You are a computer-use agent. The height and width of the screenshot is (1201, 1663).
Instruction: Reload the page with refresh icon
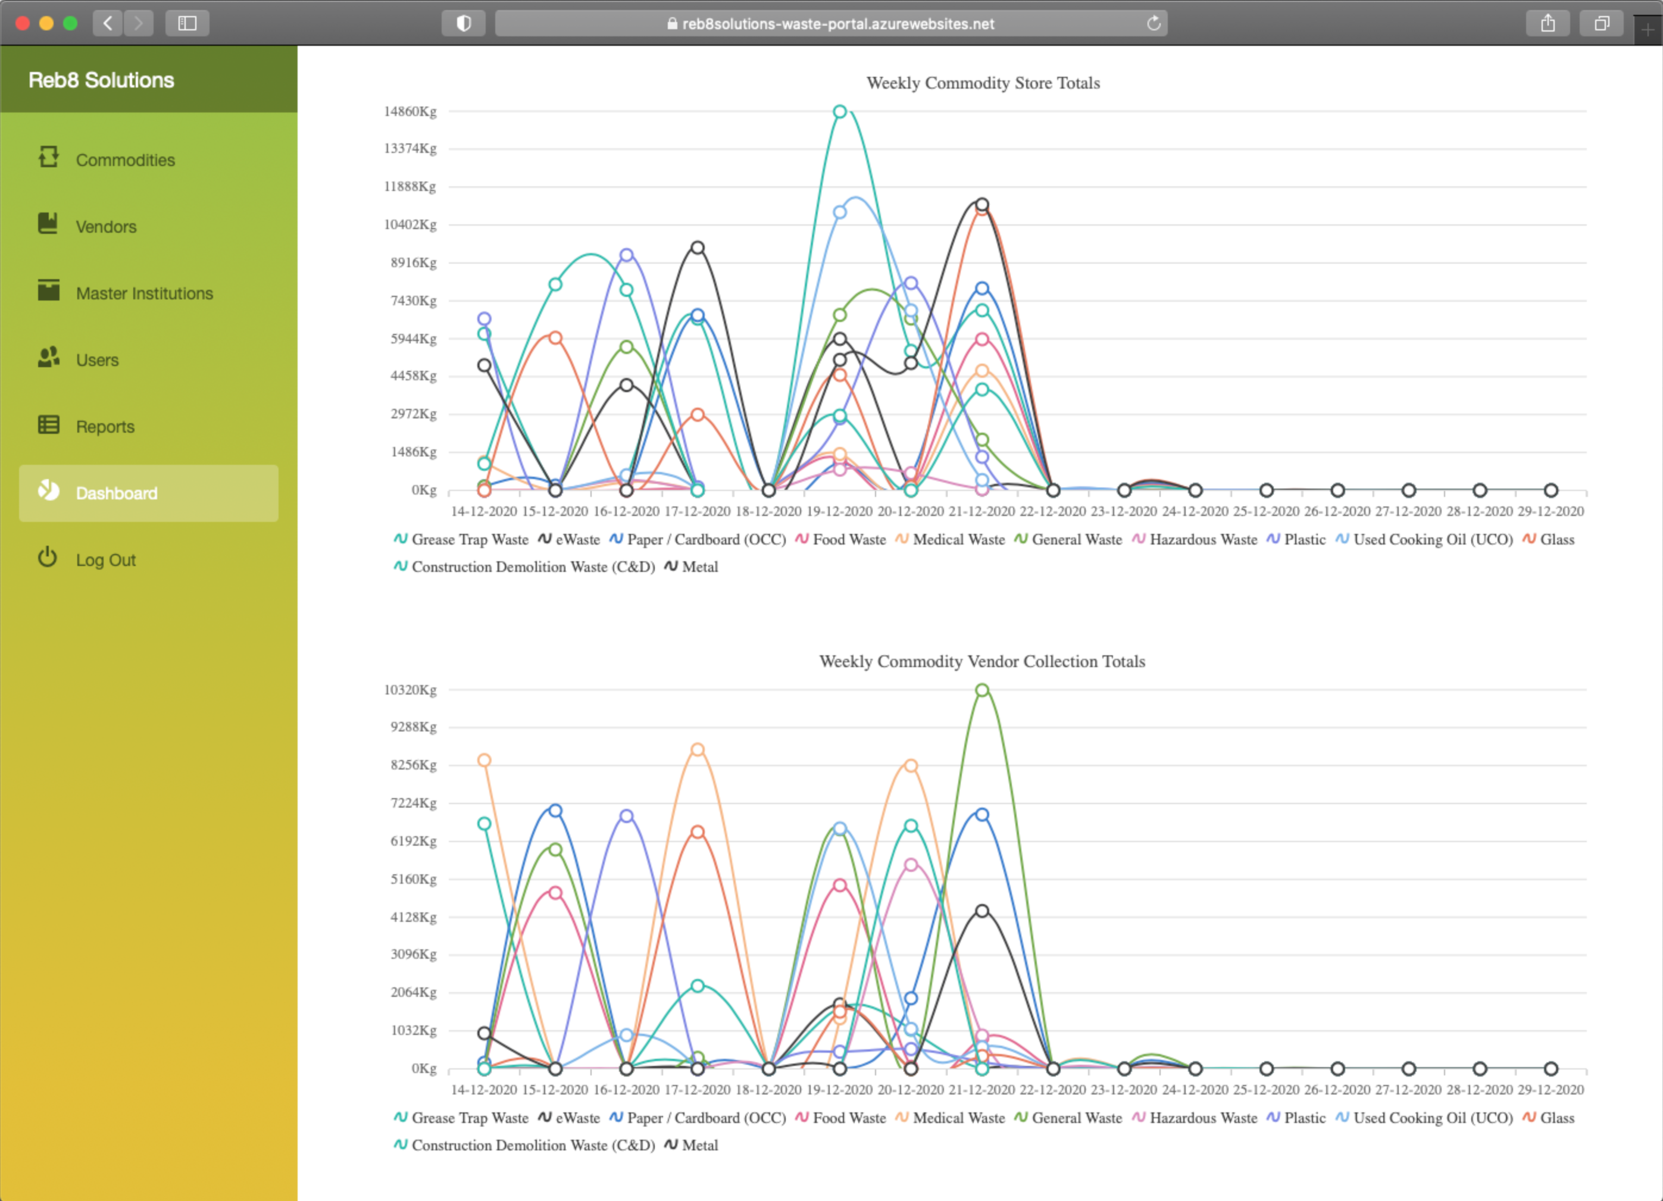[x=1154, y=23]
